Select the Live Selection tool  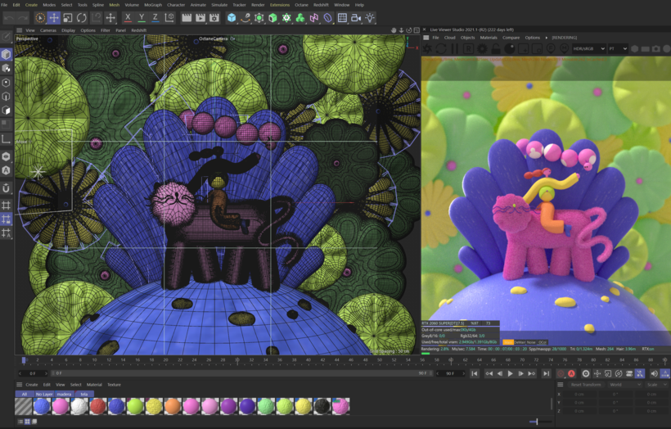coord(40,18)
